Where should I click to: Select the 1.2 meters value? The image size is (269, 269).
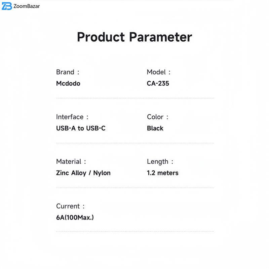pos(163,173)
